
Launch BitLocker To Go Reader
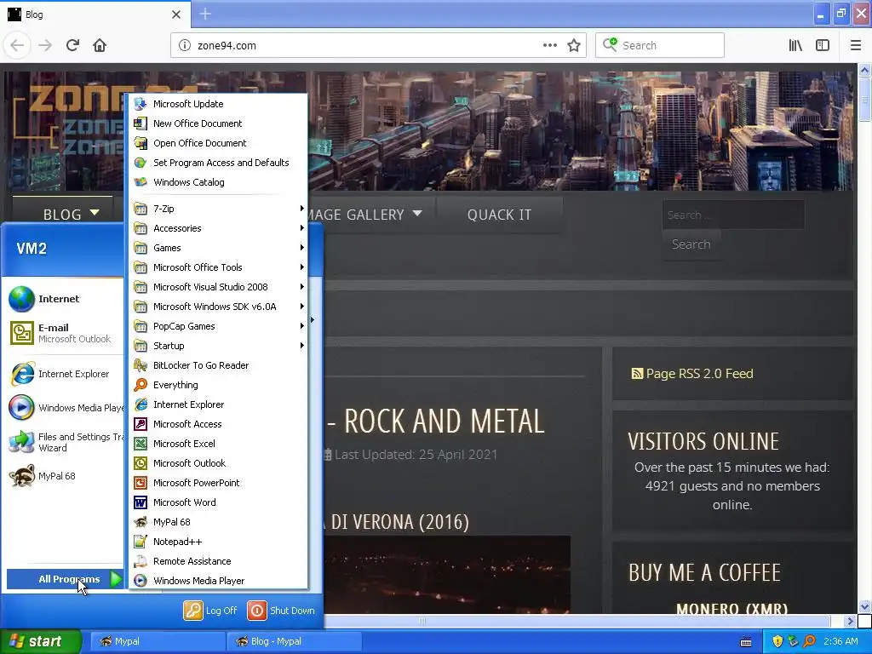pos(218,365)
